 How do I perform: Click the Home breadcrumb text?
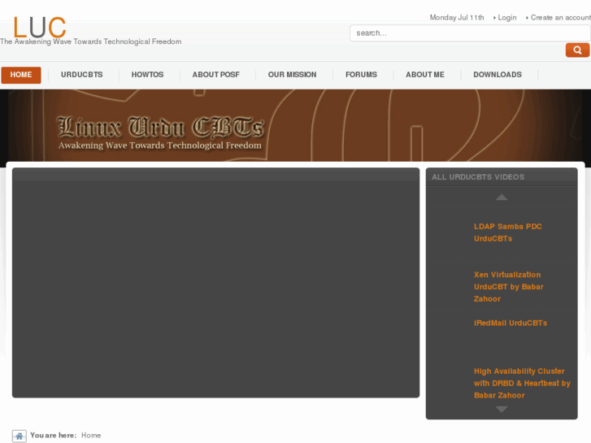point(91,436)
